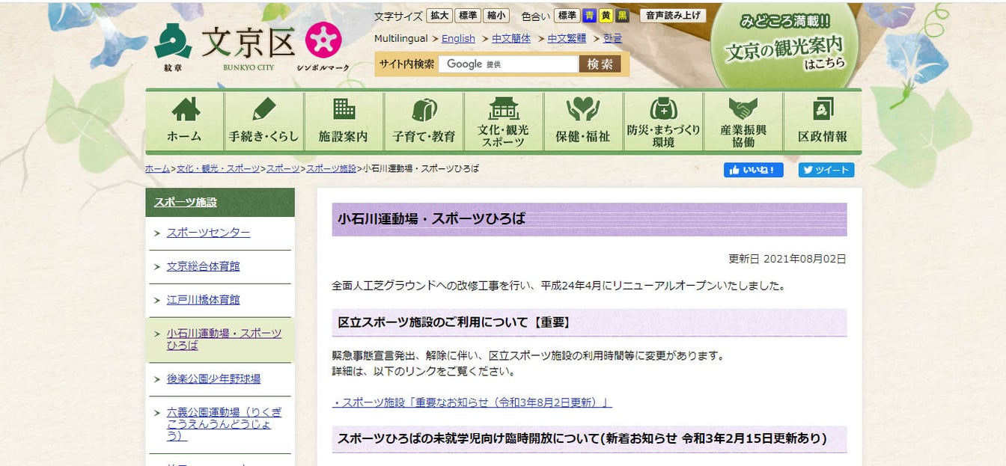Open スポーツセンター in the sidebar

(208, 233)
